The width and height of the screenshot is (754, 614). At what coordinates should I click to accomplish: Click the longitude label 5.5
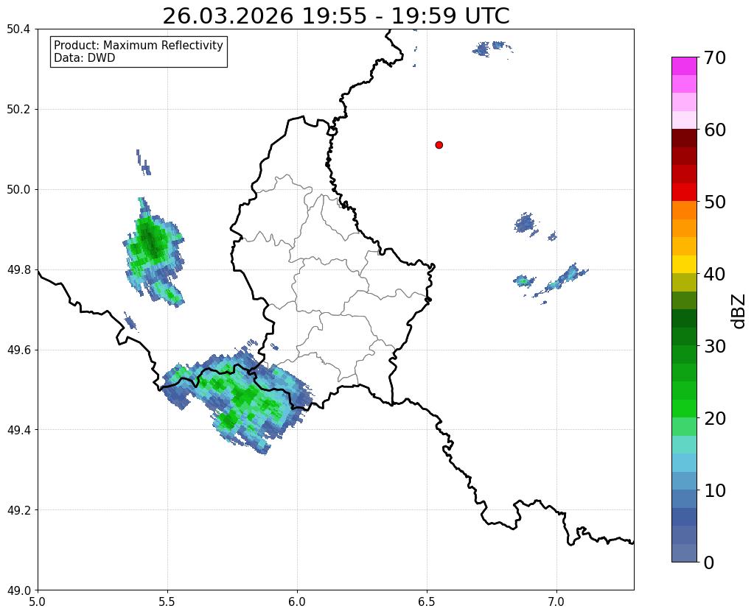167,601
